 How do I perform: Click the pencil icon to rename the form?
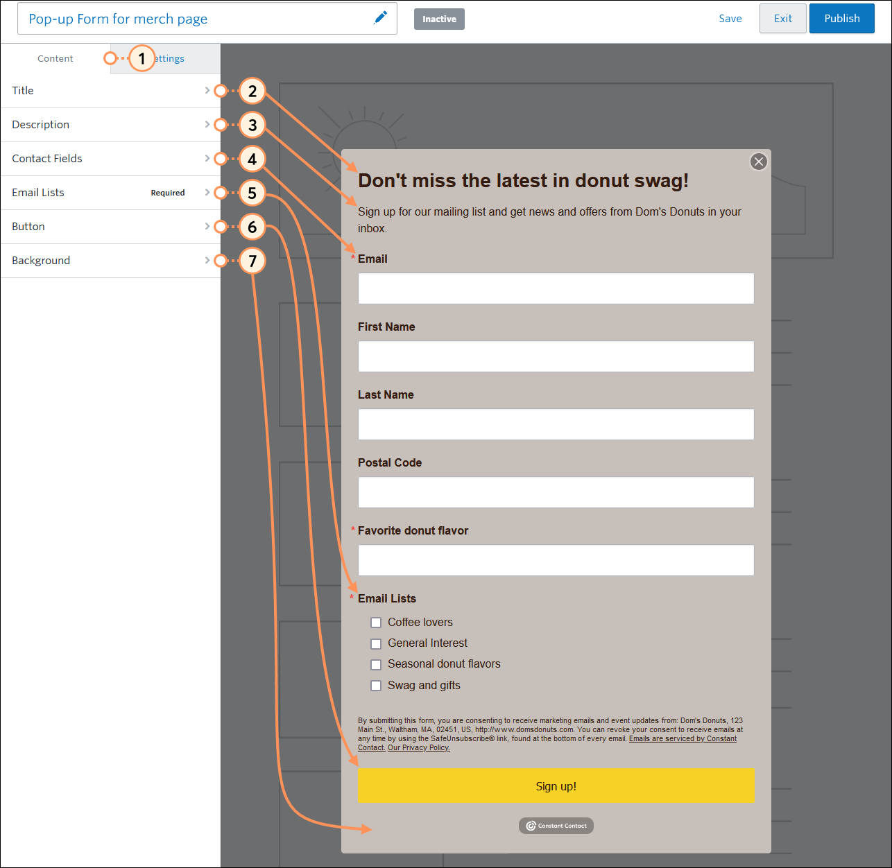tap(380, 18)
